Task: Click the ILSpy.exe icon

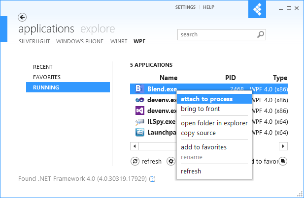Action: tap(139, 122)
